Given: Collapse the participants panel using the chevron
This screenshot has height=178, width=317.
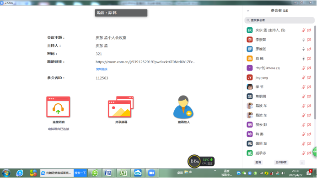Looking at the screenshot, I should pos(248,11).
